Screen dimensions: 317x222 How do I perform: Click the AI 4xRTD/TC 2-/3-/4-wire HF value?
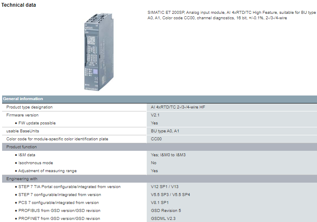[178, 107]
